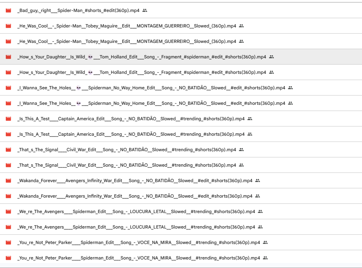362x268 pixels.
Task: Click the video icon of the first _I_Wanna_See_The_Holes row
Action: pyautogui.click(x=8, y=88)
